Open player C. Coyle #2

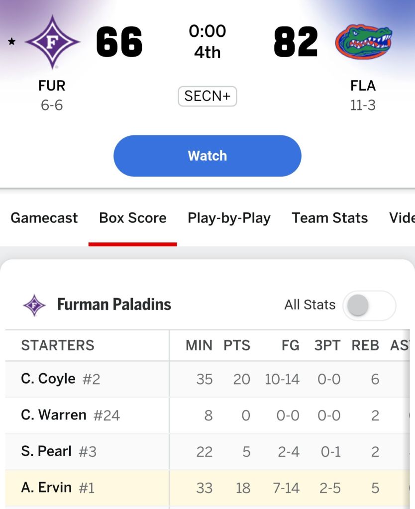61,379
